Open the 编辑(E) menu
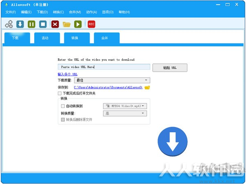This screenshot has height=184, width=246. 26,12
